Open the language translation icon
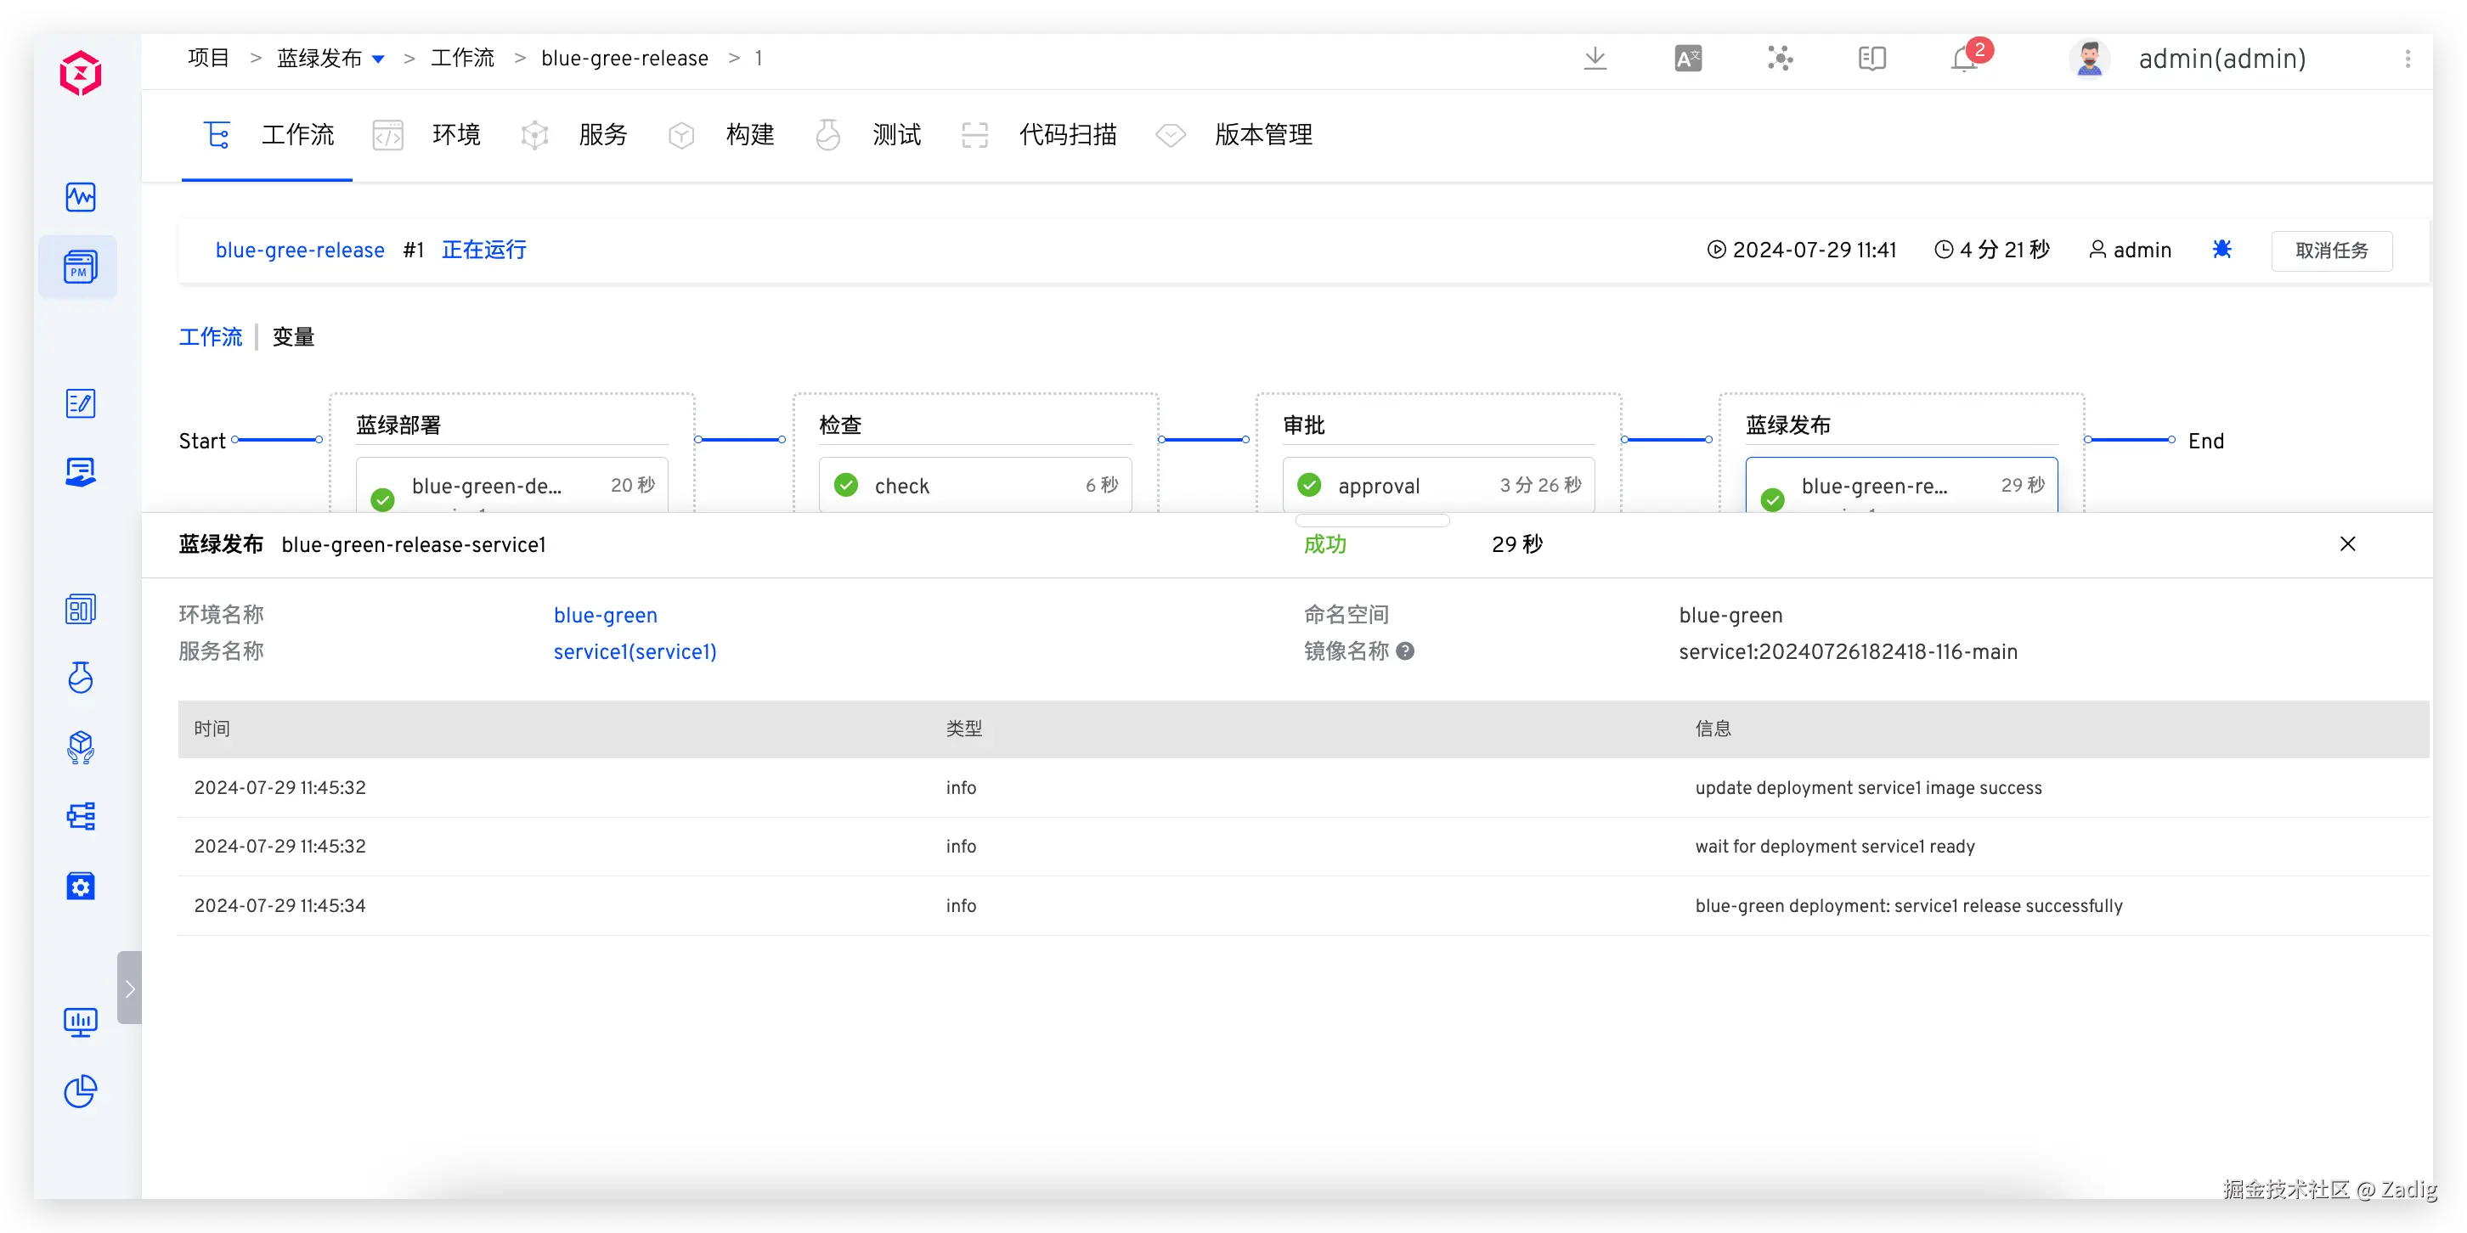Screen dimensions: 2467x1233 pyautogui.click(x=1687, y=59)
